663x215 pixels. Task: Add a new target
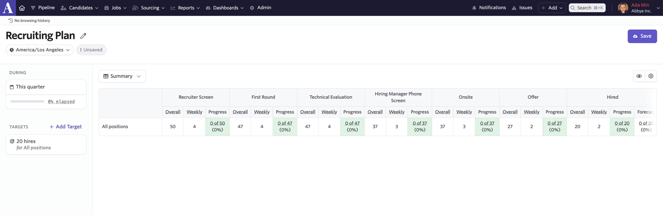click(66, 127)
